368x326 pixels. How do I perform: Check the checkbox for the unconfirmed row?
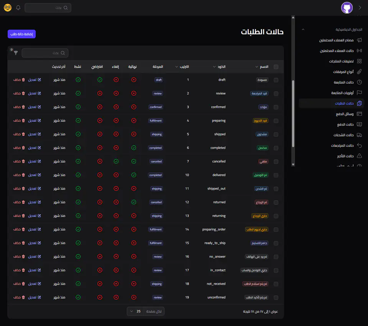pyautogui.click(x=276, y=298)
